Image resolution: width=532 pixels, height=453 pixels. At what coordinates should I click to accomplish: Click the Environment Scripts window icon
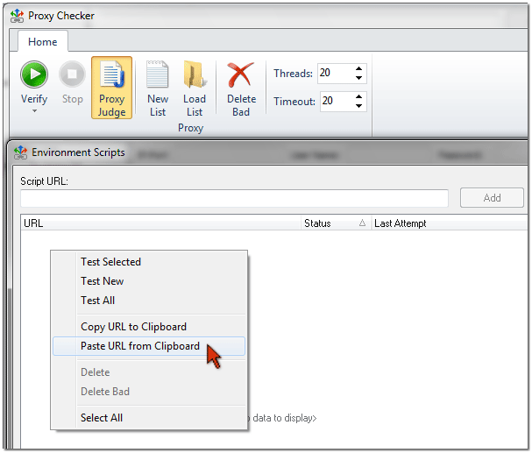point(20,152)
